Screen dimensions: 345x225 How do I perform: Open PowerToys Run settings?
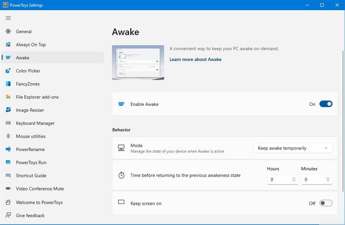point(52,162)
